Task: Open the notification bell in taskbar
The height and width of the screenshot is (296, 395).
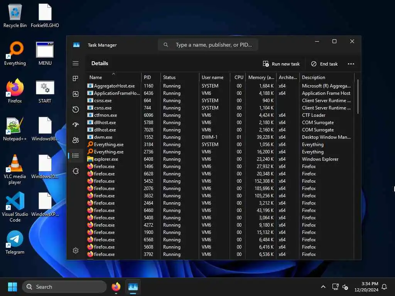Action: pos(385,287)
